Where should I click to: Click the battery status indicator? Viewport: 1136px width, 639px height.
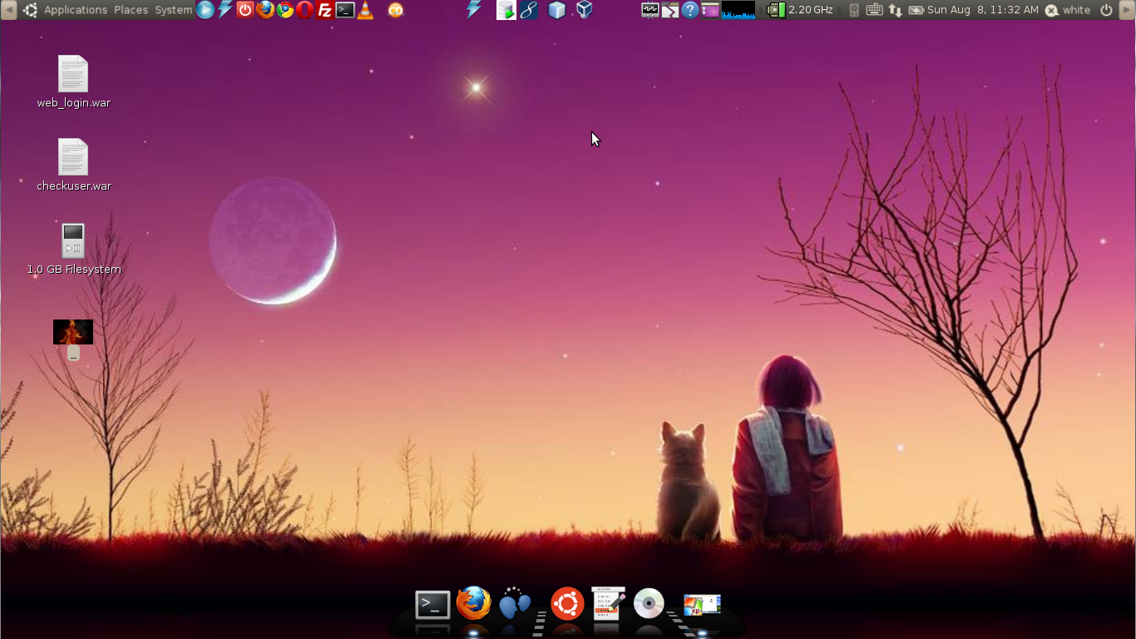coord(916,10)
